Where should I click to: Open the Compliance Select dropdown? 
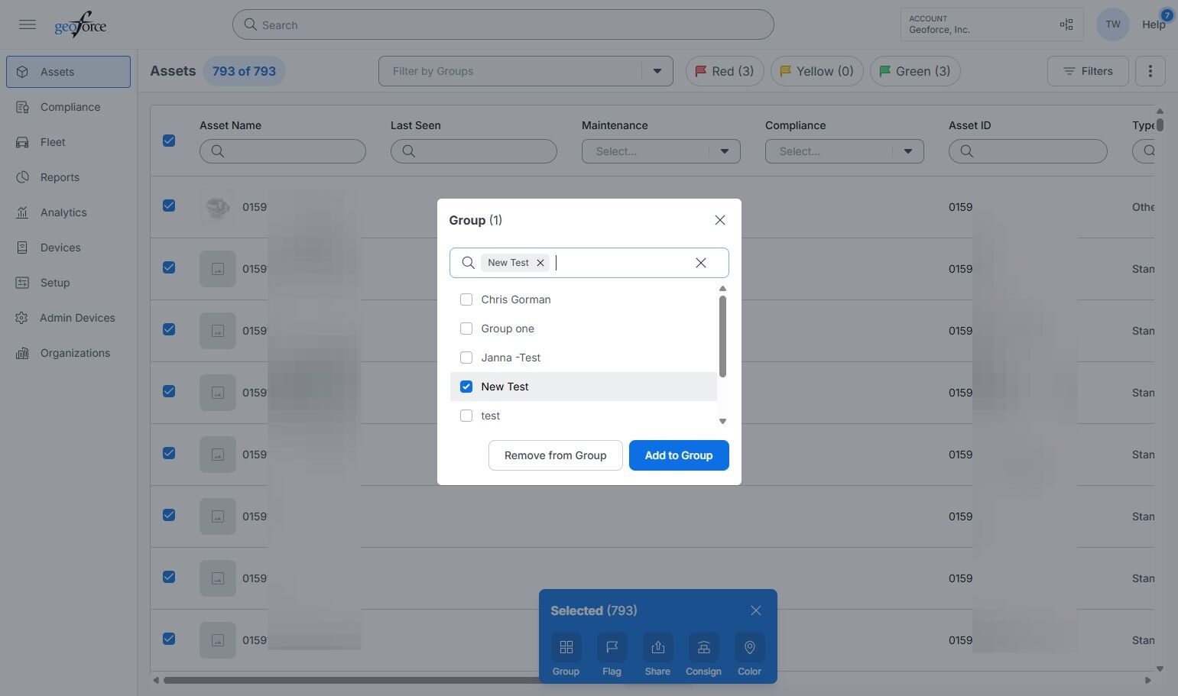click(x=845, y=151)
